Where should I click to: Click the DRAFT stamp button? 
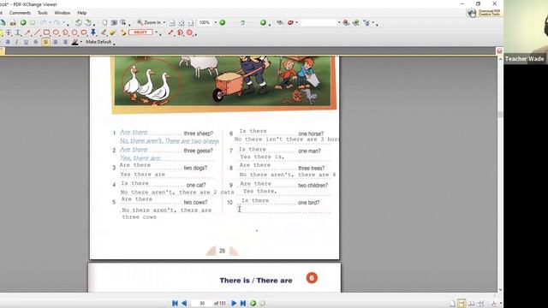point(140,33)
